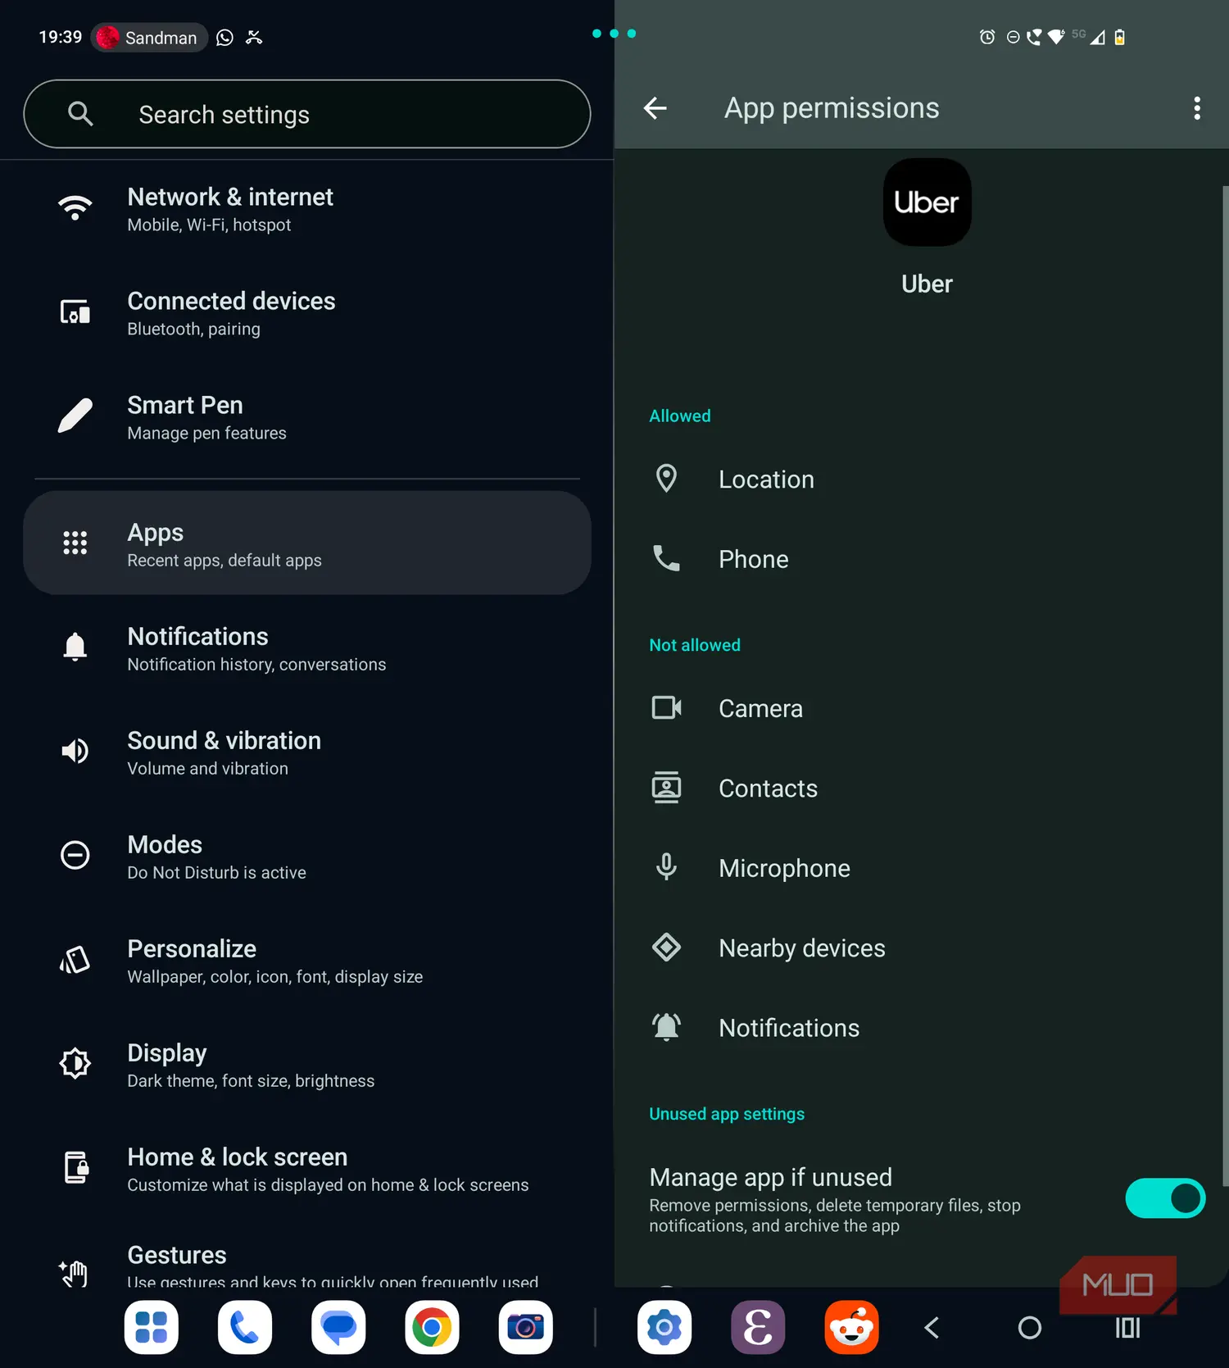Open Notifications settings in left pane
The image size is (1229, 1368).
(307, 648)
